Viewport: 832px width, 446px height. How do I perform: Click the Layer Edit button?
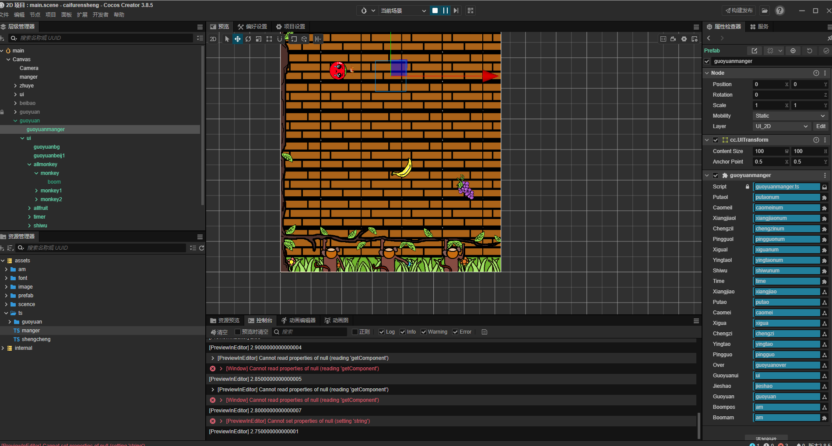click(x=821, y=126)
